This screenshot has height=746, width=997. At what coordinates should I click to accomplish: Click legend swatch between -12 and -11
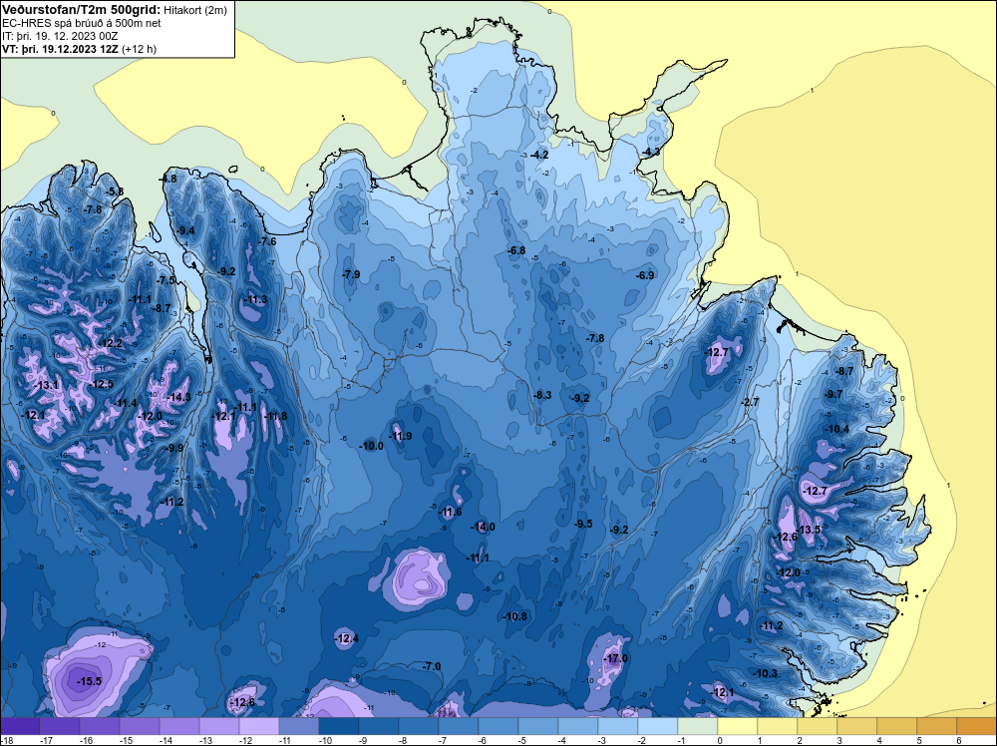259,726
